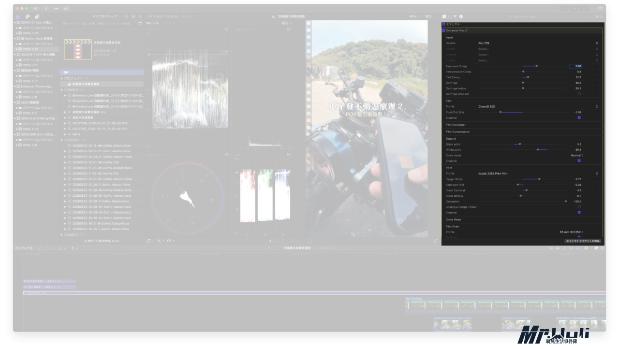Click the save effects preset button
The width and height of the screenshot is (619, 349).
tap(583, 241)
